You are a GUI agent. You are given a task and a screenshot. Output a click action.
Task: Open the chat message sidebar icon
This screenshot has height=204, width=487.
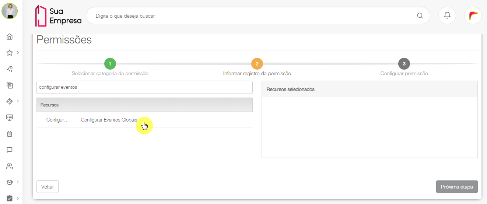(x=10, y=150)
